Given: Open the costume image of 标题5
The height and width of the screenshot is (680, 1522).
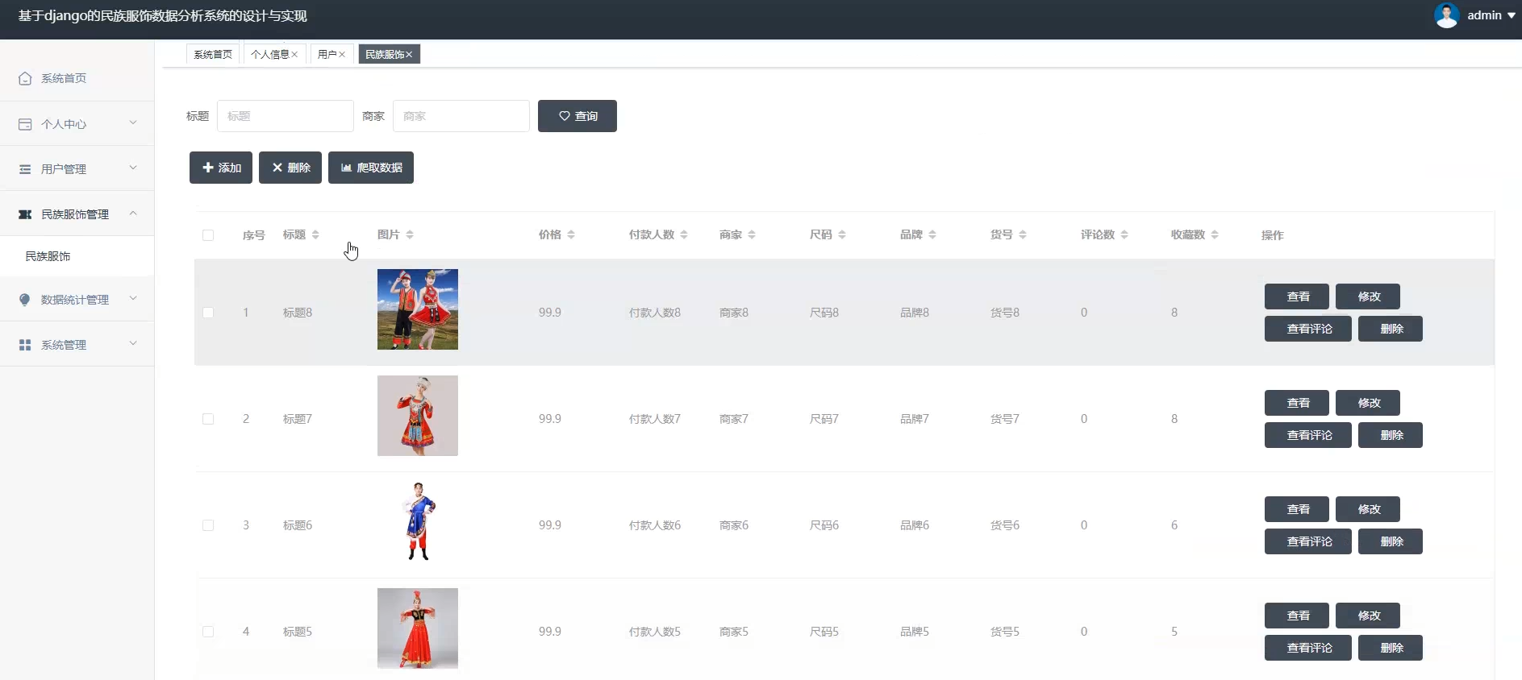Looking at the screenshot, I should point(418,628).
